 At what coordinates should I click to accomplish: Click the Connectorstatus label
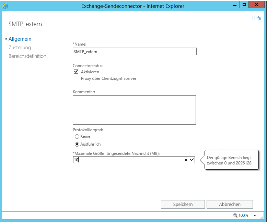pyautogui.click(x=88, y=66)
